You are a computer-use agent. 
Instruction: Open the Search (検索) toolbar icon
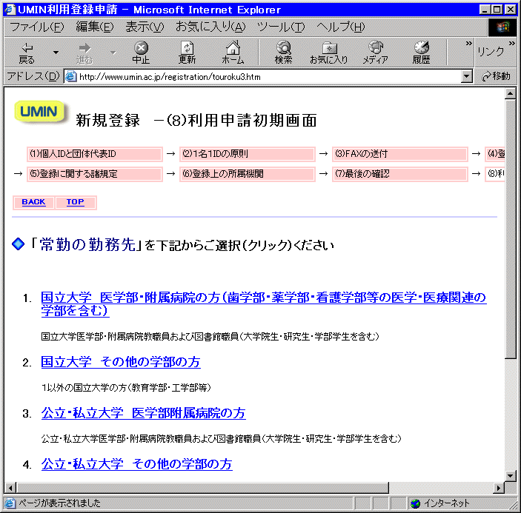(x=283, y=48)
